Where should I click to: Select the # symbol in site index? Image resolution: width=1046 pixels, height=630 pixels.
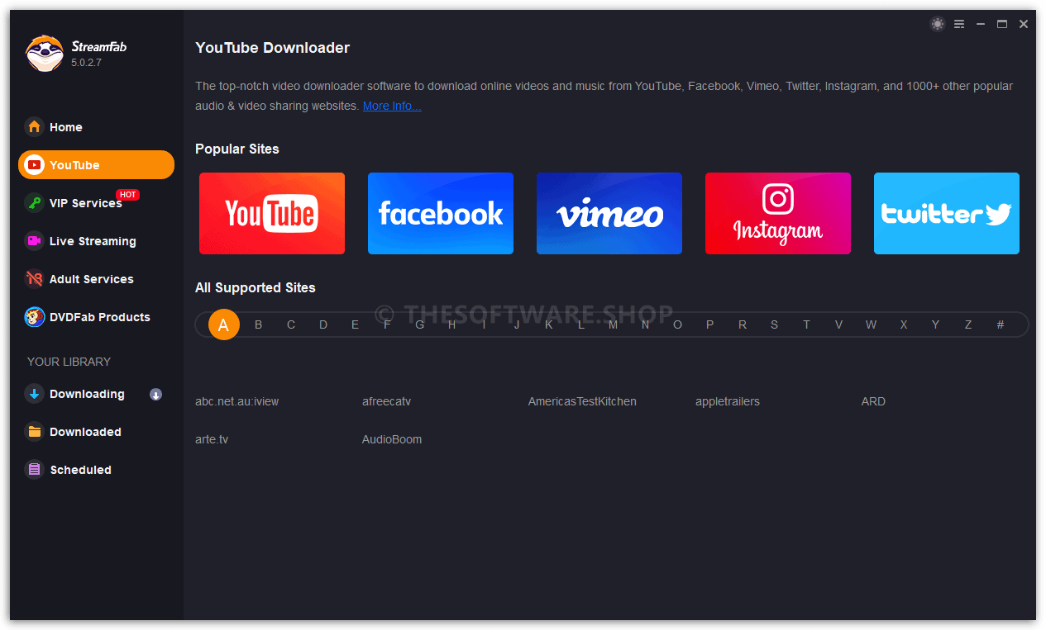click(x=1001, y=324)
